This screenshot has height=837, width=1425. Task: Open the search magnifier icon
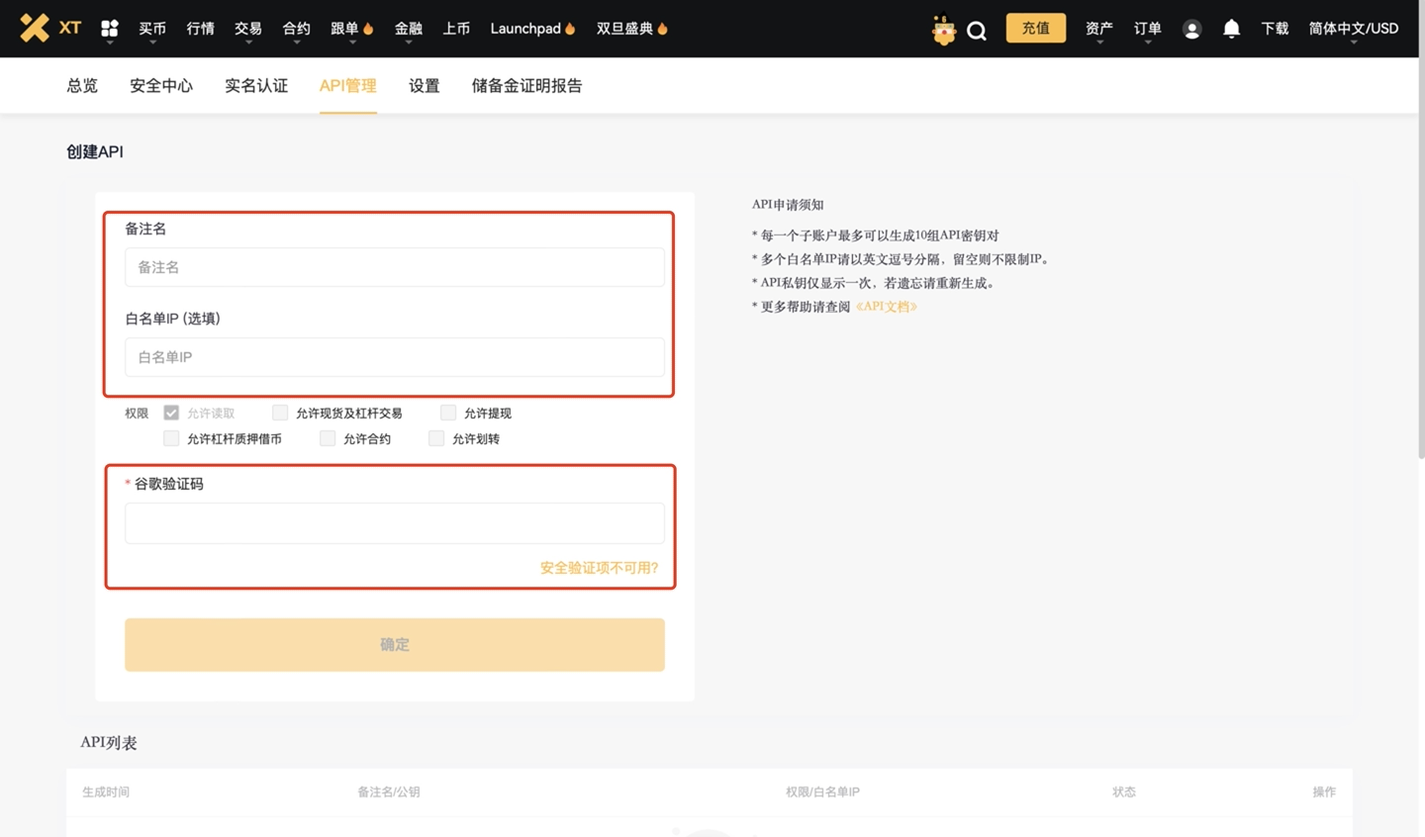(x=977, y=31)
